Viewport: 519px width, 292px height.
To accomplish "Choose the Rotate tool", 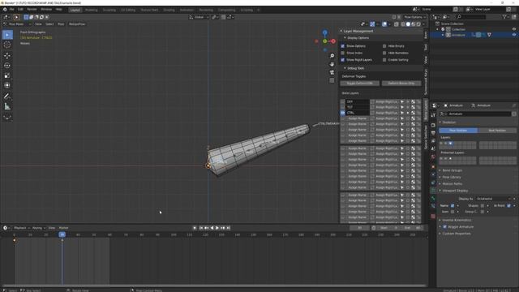I will point(7,66).
